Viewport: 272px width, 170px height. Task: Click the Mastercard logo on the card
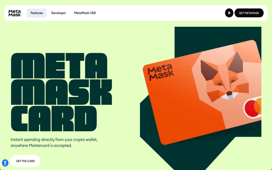[x=253, y=107]
